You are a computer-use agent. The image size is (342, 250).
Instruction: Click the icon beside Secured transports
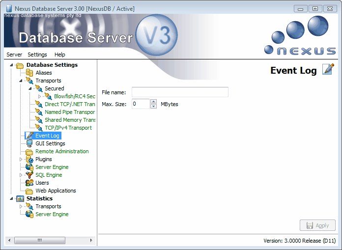(x=39, y=88)
